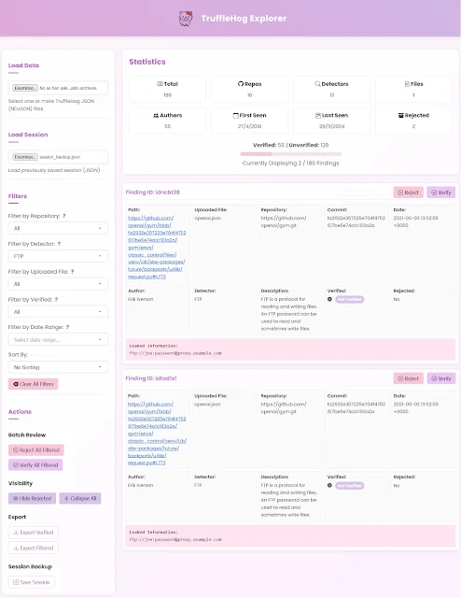461x598 pixels.
Task: Click the Authors people icon
Action: pos(156,115)
